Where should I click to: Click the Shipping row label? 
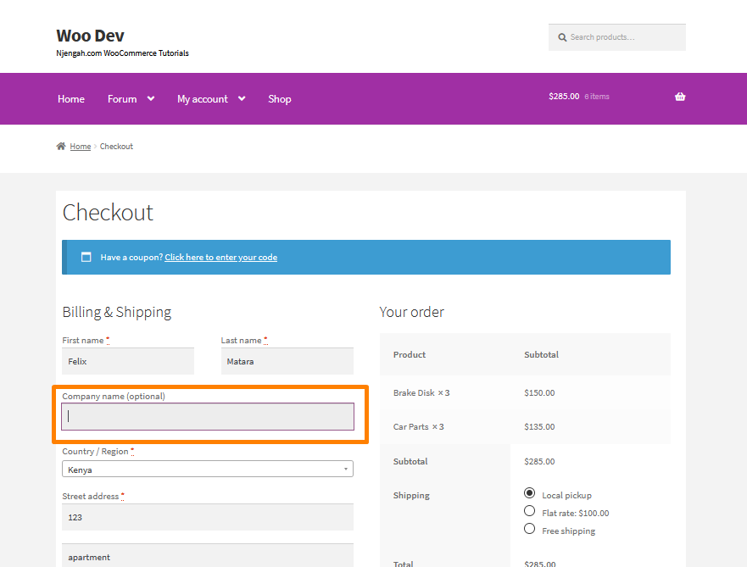(411, 496)
